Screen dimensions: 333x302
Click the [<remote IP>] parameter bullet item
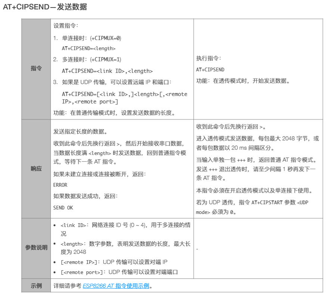click(x=112, y=262)
